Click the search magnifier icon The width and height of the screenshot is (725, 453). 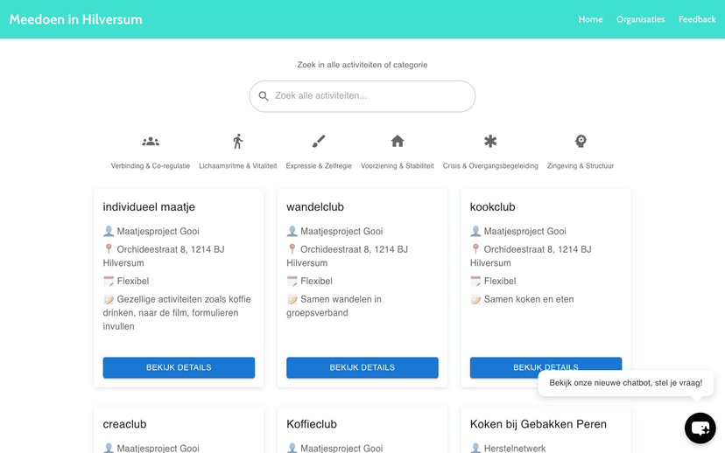[264, 96]
